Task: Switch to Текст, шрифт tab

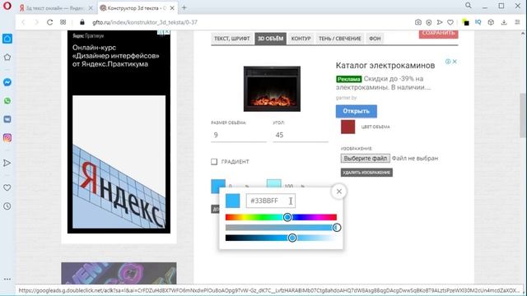Action: (x=232, y=39)
